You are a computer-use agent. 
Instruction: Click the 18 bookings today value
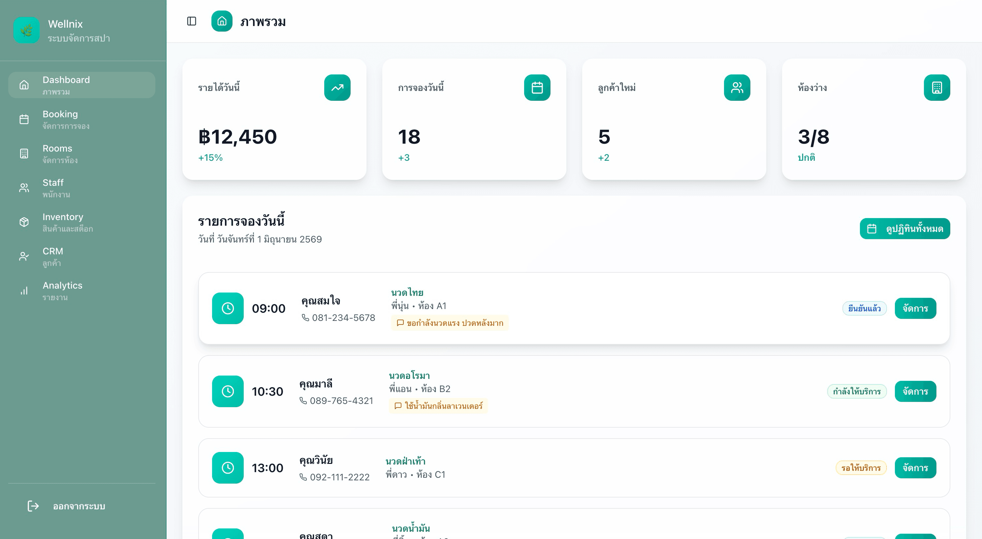pos(409,137)
